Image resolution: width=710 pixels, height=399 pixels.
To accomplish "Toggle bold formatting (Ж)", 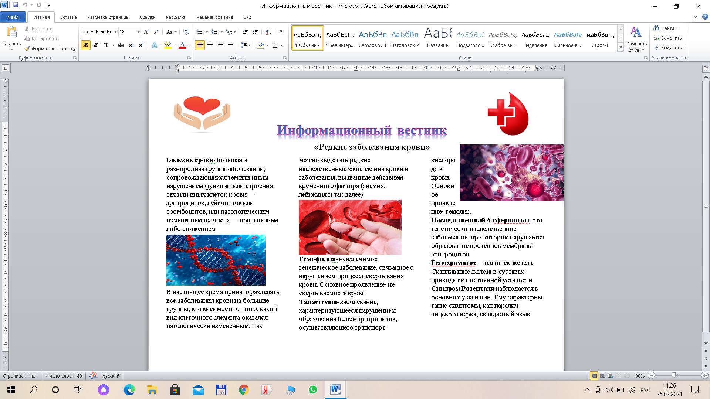I will (x=85, y=45).
